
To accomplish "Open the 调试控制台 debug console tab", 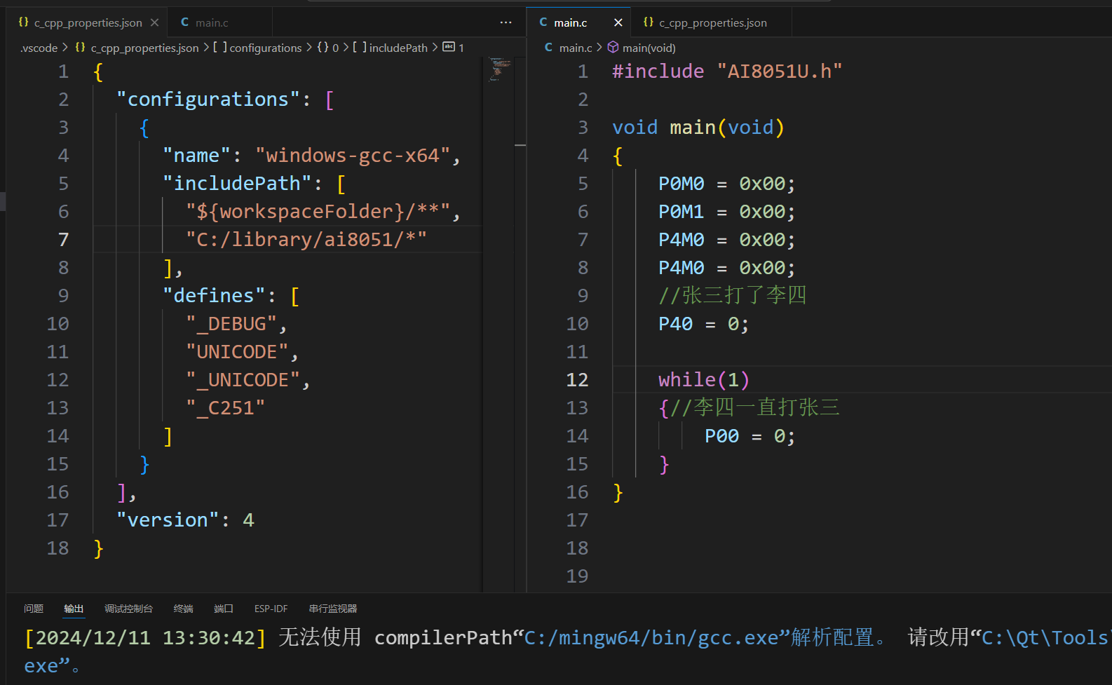I will (128, 609).
